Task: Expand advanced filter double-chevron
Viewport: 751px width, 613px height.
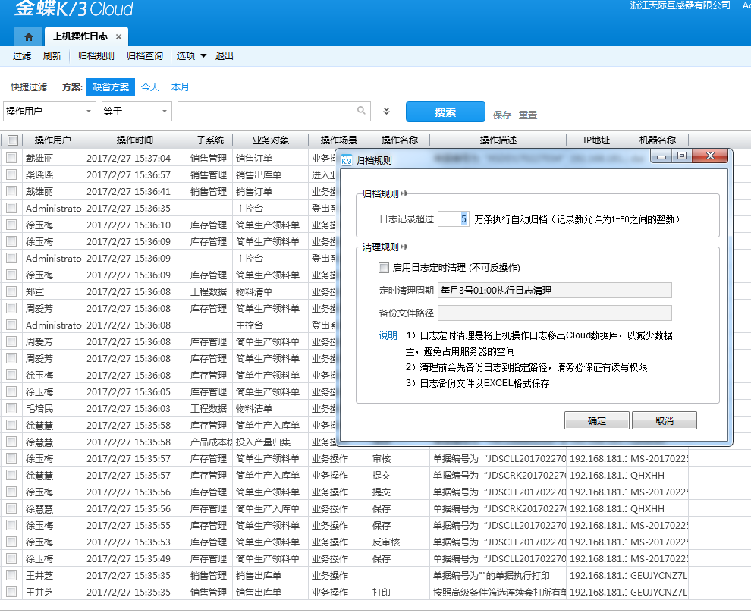Action: click(x=387, y=111)
